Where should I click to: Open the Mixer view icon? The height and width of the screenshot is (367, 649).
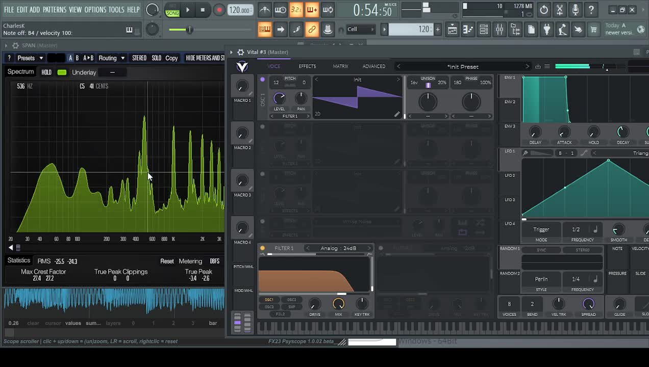[500, 30]
